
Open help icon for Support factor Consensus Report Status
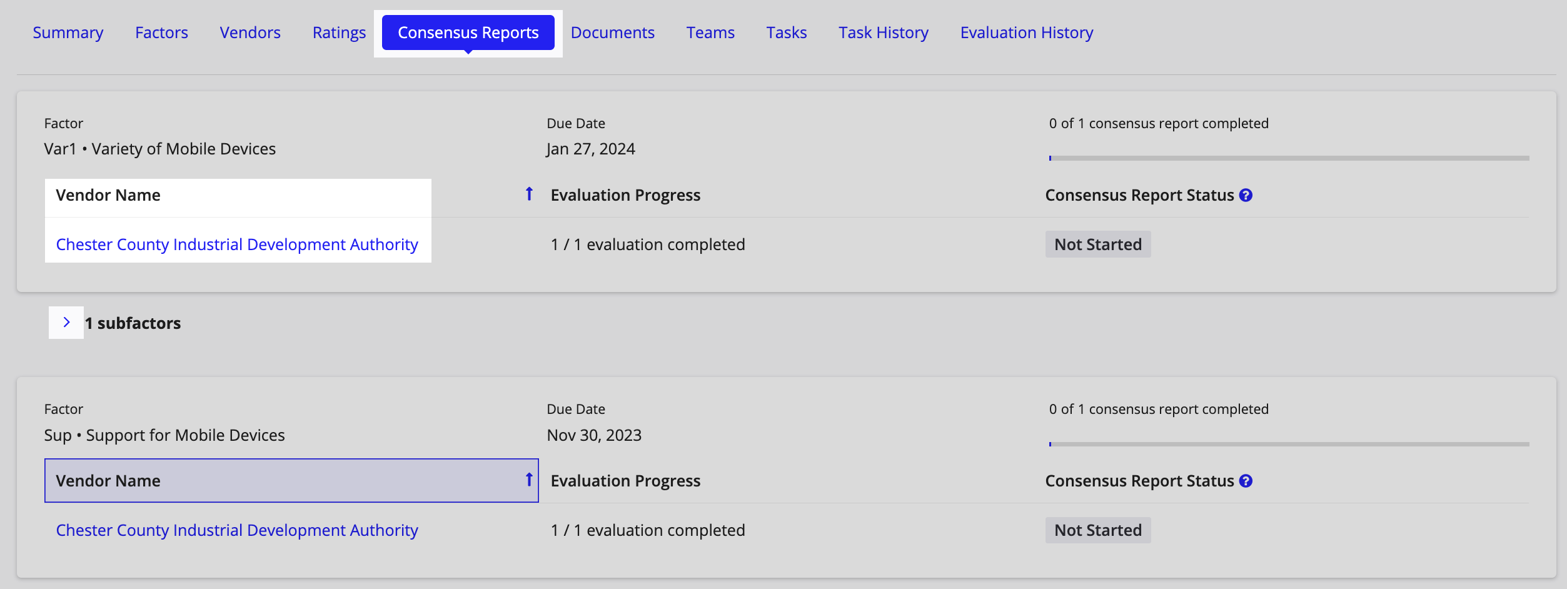1246,481
